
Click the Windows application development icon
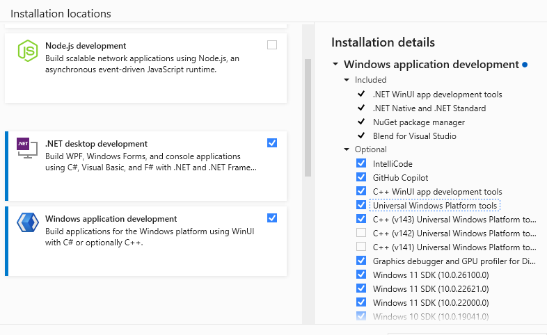click(27, 222)
